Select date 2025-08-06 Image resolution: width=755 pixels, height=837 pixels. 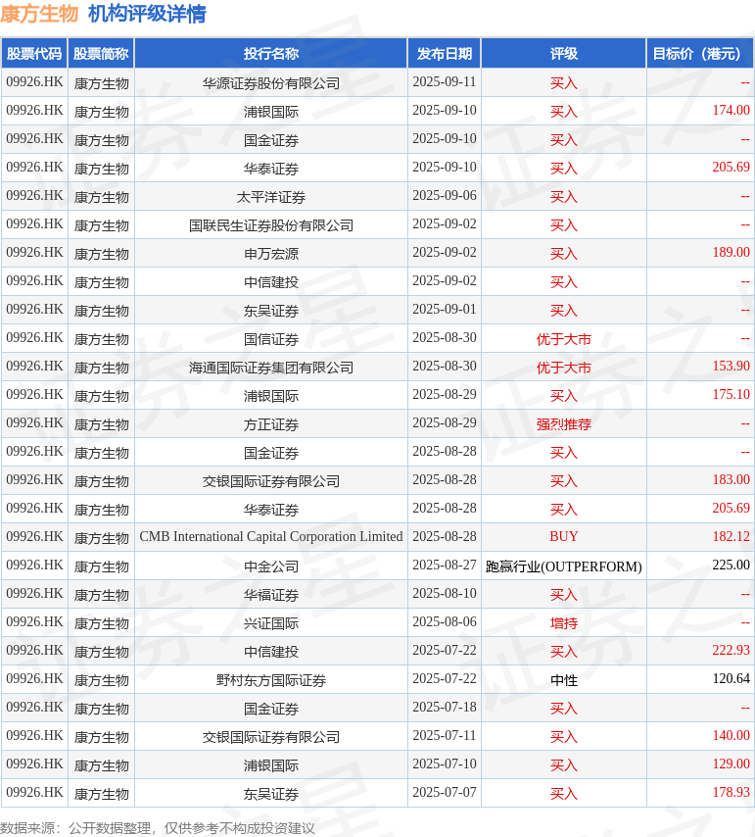point(445,622)
